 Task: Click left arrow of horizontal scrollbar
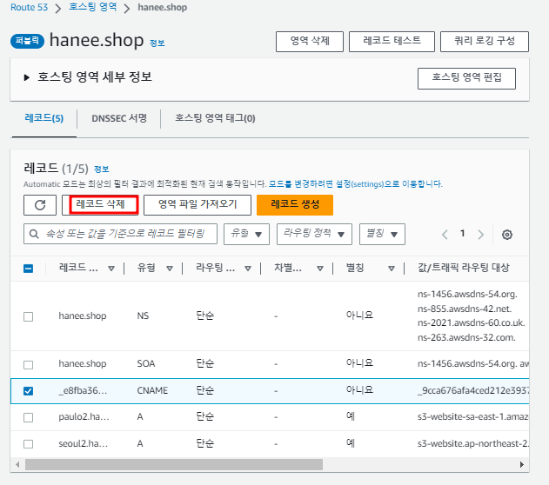click(x=17, y=465)
